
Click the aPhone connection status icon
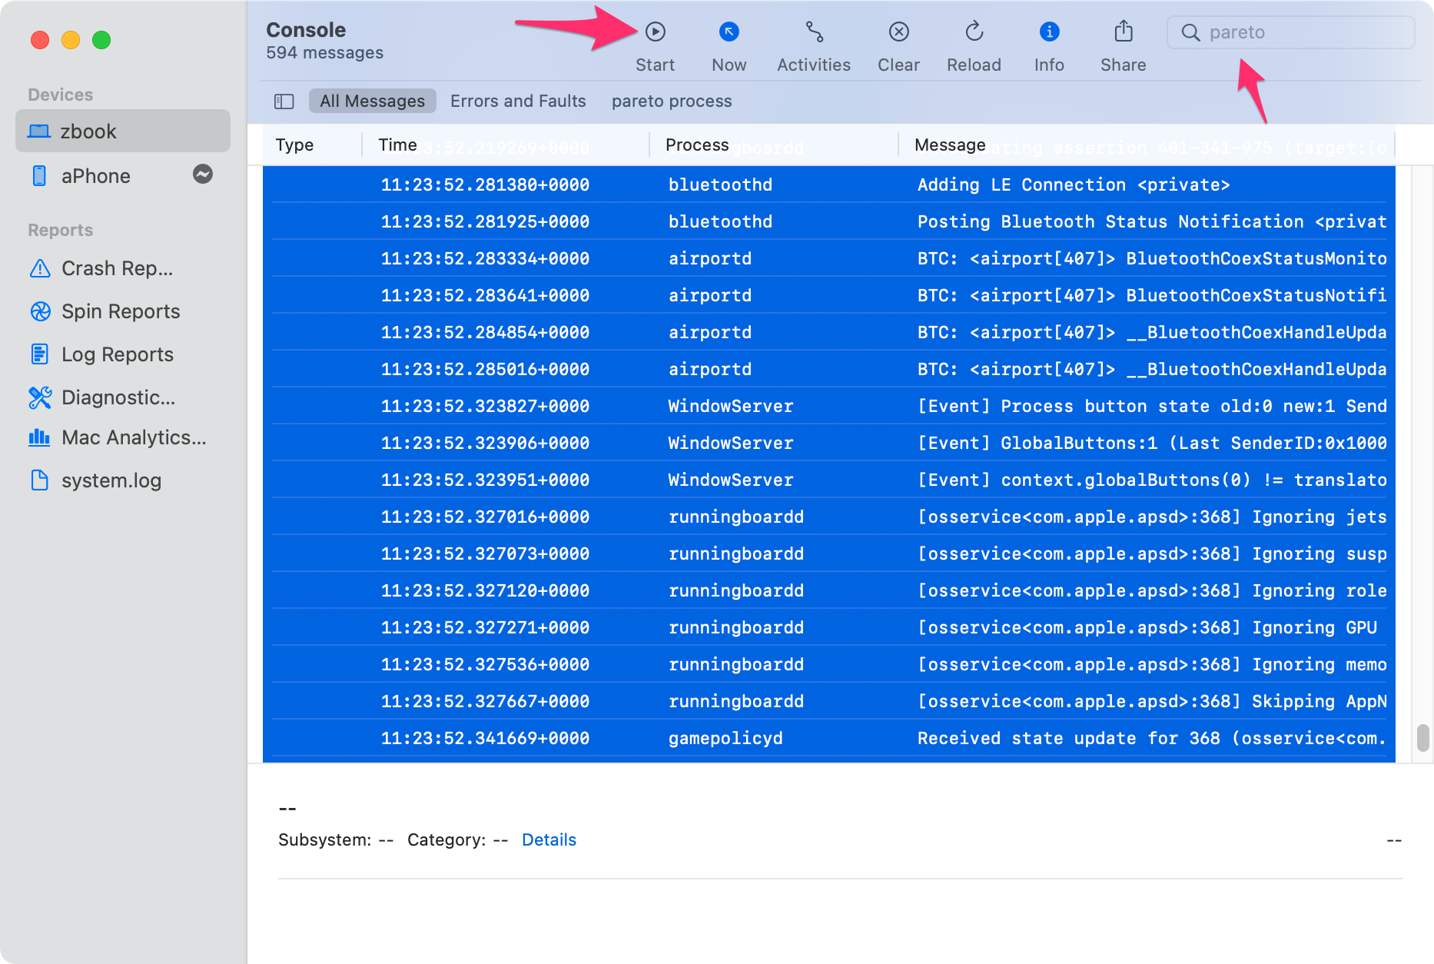[203, 175]
